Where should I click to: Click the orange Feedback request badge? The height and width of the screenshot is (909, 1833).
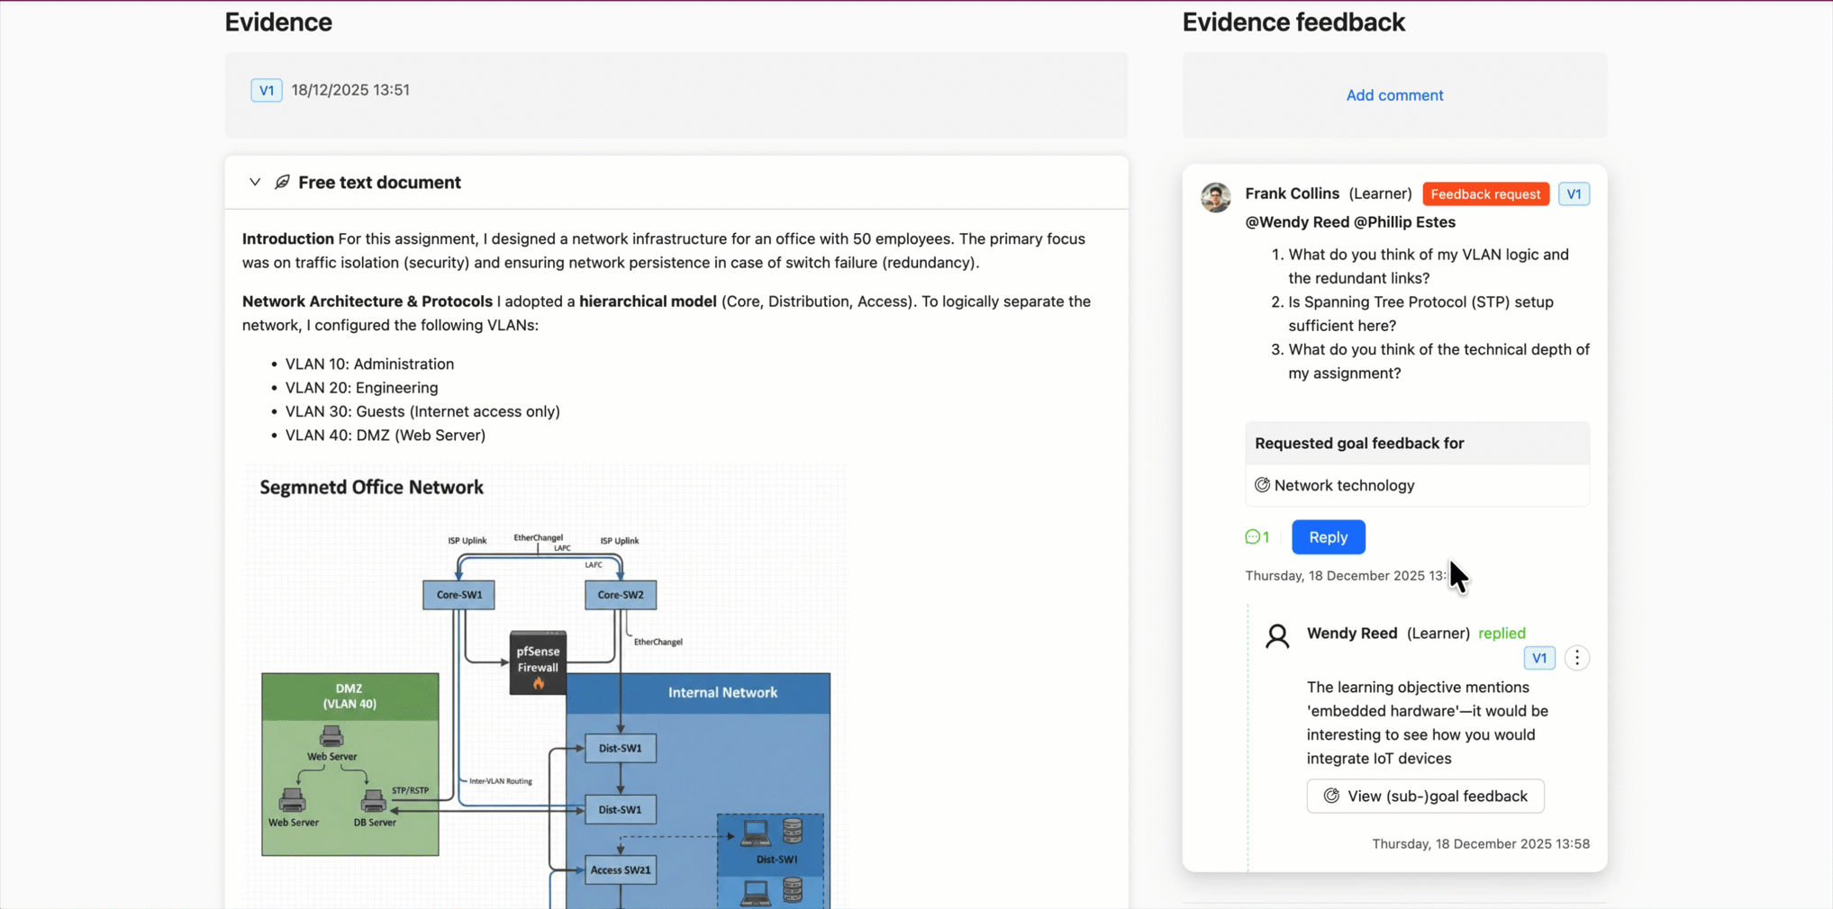tap(1485, 194)
